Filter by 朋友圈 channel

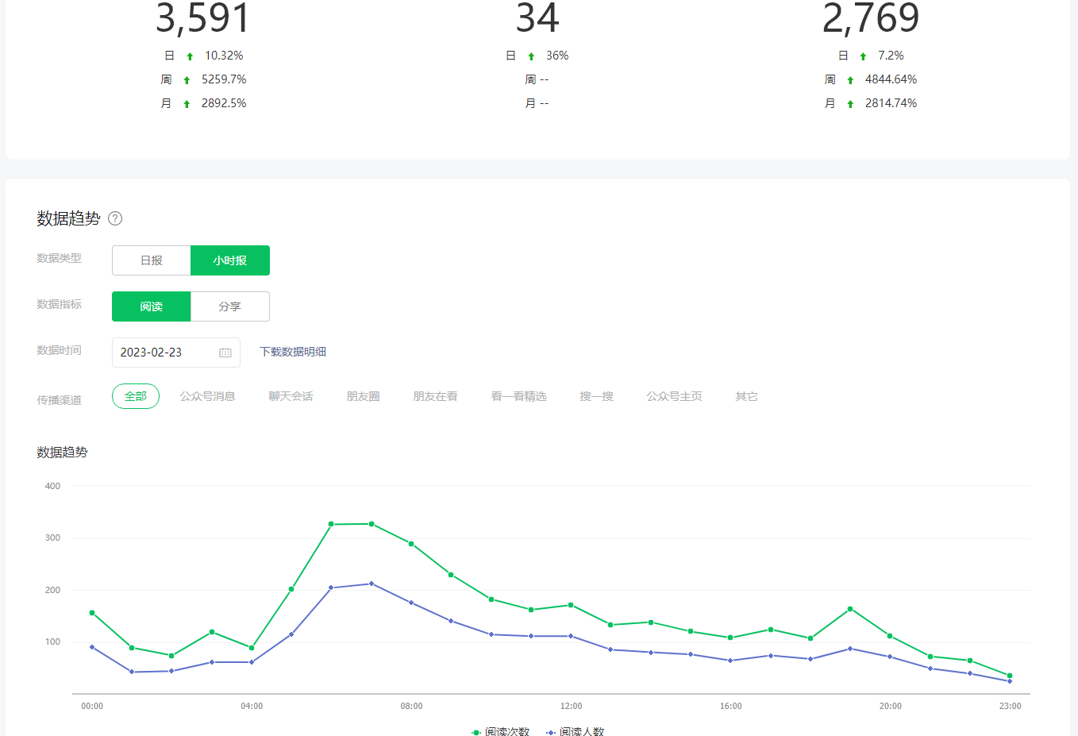[x=363, y=396]
